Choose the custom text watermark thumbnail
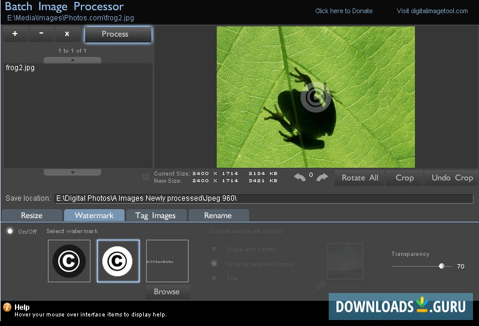The width and height of the screenshot is (479, 326). (167, 261)
